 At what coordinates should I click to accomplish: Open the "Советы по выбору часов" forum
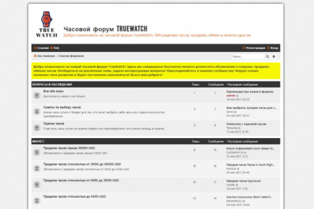click(x=62, y=108)
